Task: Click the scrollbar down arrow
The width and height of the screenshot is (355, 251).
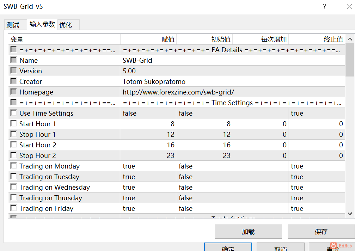Action: pos(350,214)
